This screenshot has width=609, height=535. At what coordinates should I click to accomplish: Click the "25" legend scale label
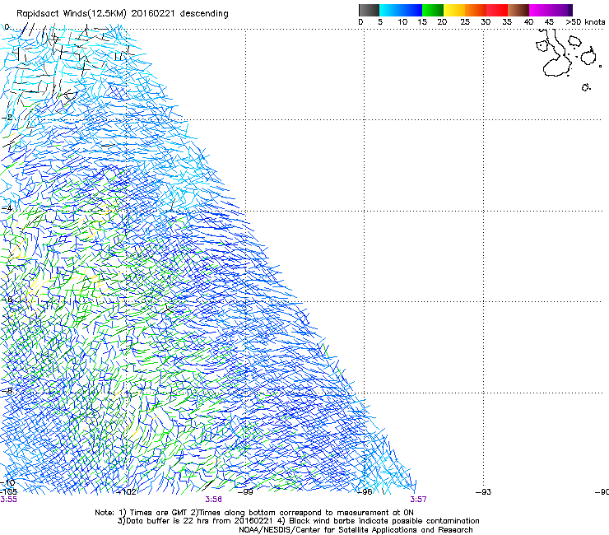(x=465, y=22)
